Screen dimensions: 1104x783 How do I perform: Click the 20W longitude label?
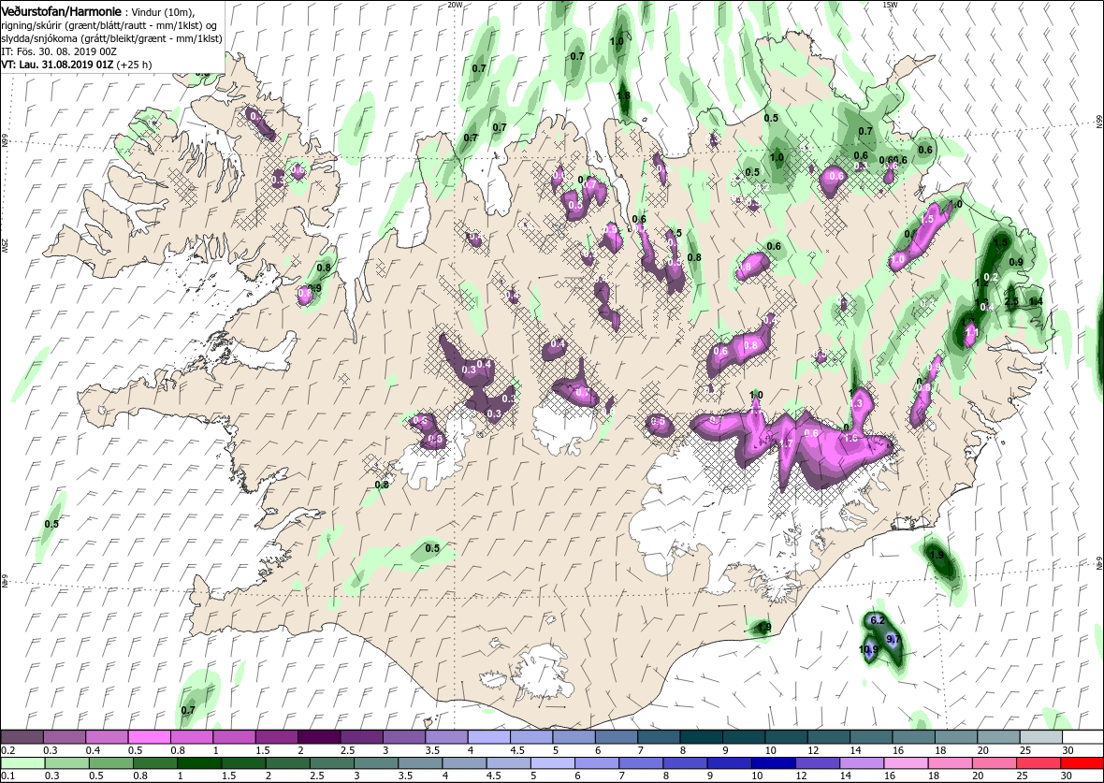coord(456,5)
